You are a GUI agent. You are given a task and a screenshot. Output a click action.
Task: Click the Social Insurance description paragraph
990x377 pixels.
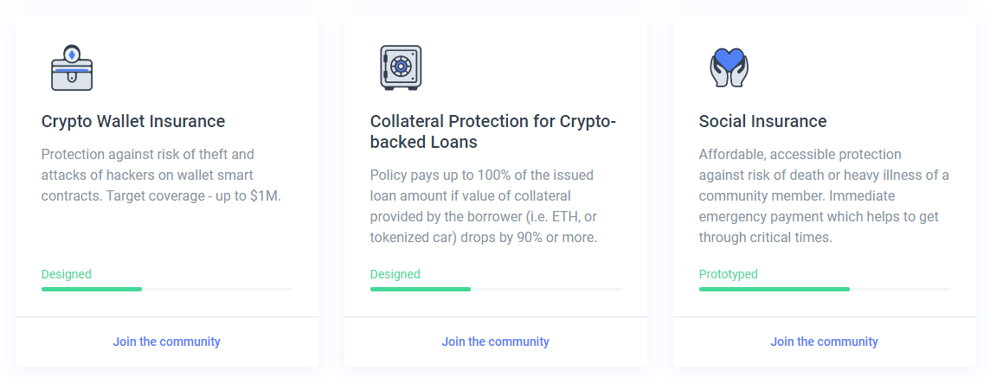coord(823,195)
